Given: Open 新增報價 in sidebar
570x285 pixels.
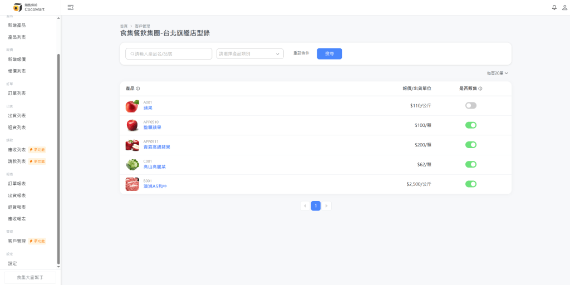Looking at the screenshot, I should (x=17, y=59).
